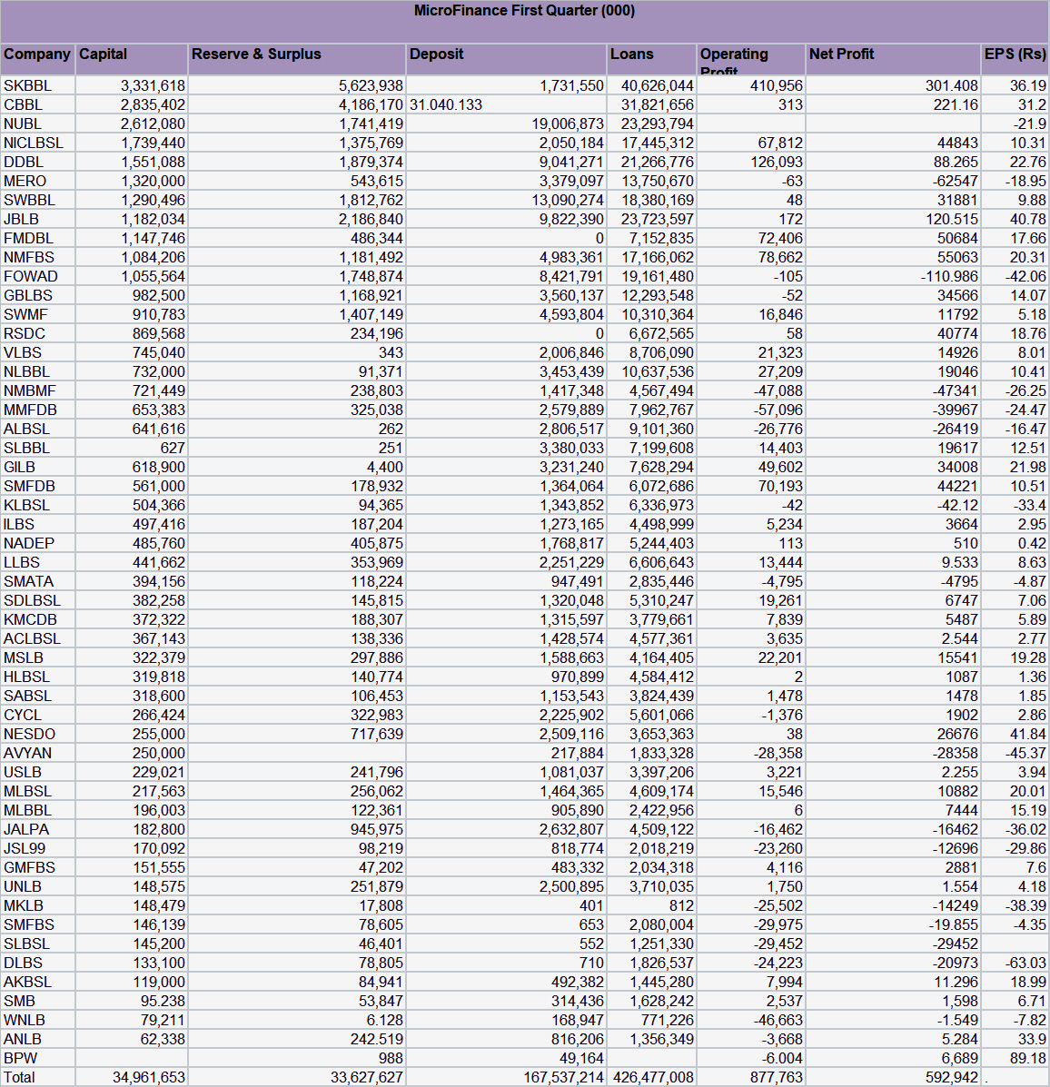Select the Total row label

(19, 1077)
